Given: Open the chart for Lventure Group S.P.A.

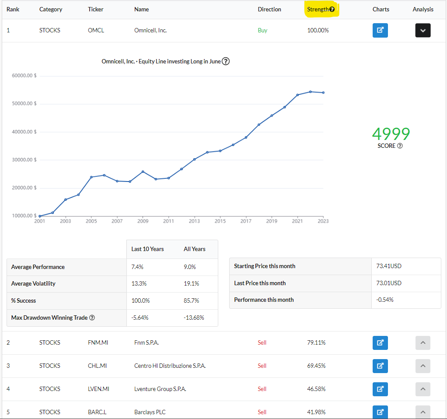Looking at the screenshot, I should click(380, 389).
